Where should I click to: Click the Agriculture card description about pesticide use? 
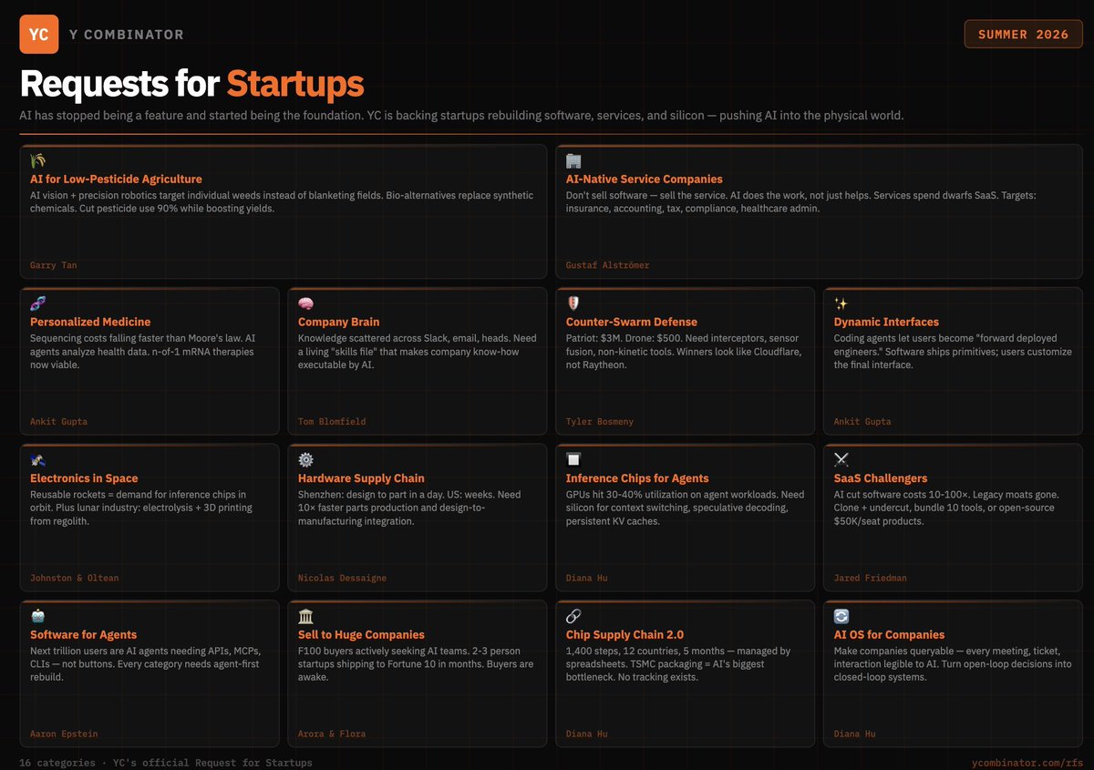(281, 201)
